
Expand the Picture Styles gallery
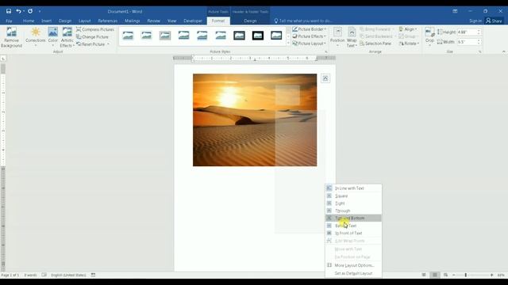[288, 44]
